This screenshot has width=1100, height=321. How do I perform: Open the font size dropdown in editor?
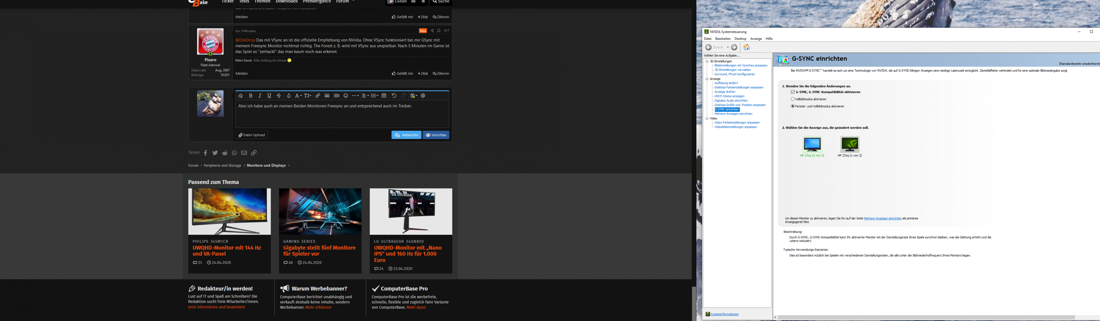coord(307,96)
